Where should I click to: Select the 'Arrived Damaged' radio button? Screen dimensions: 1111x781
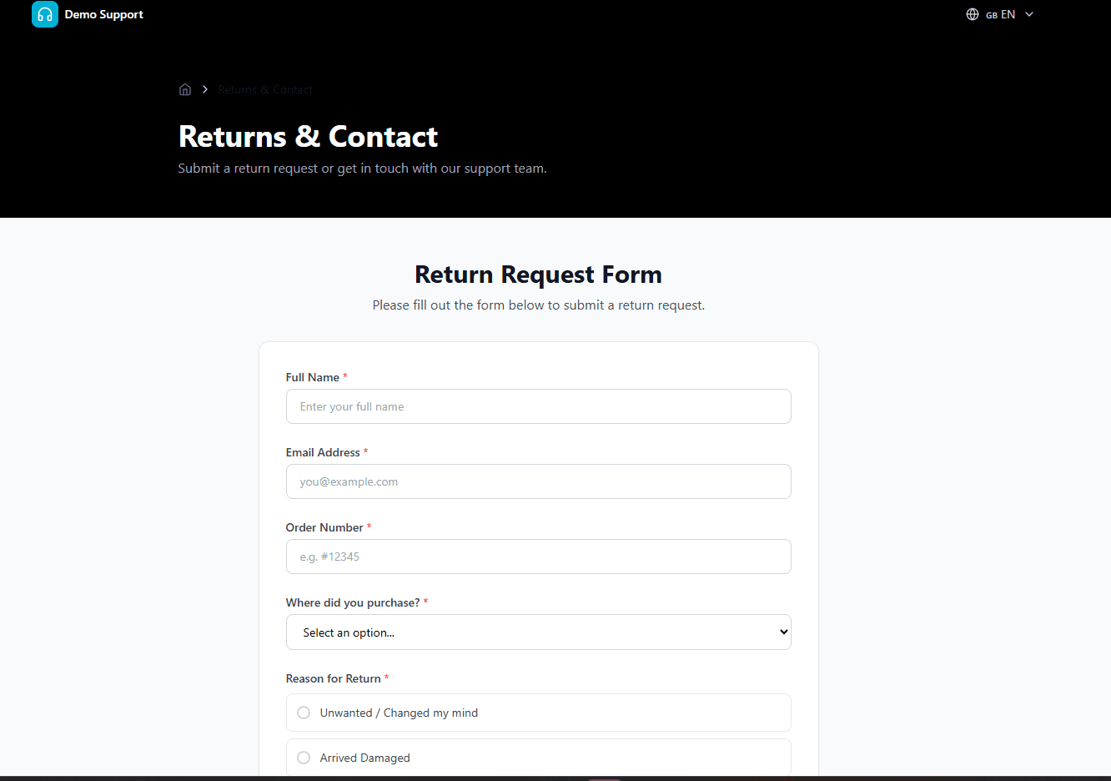coord(304,758)
